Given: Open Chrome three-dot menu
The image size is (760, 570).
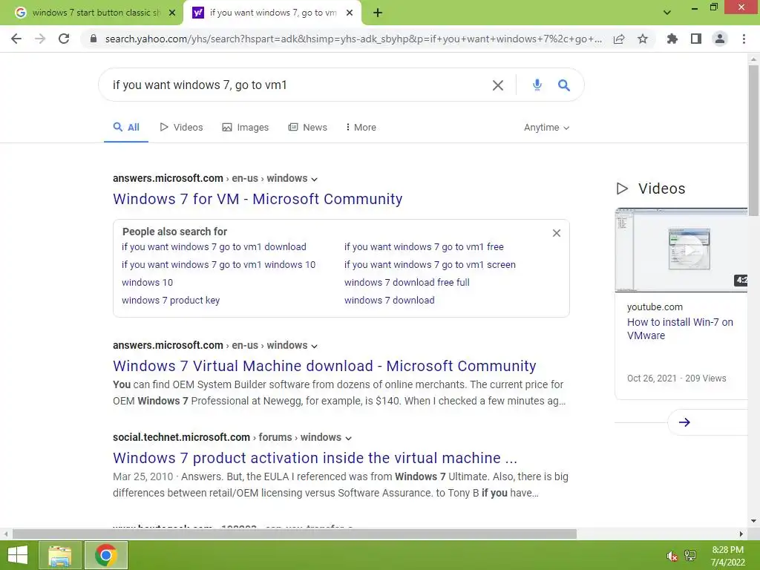Looking at the screenshot, I should tap(744, 39).
